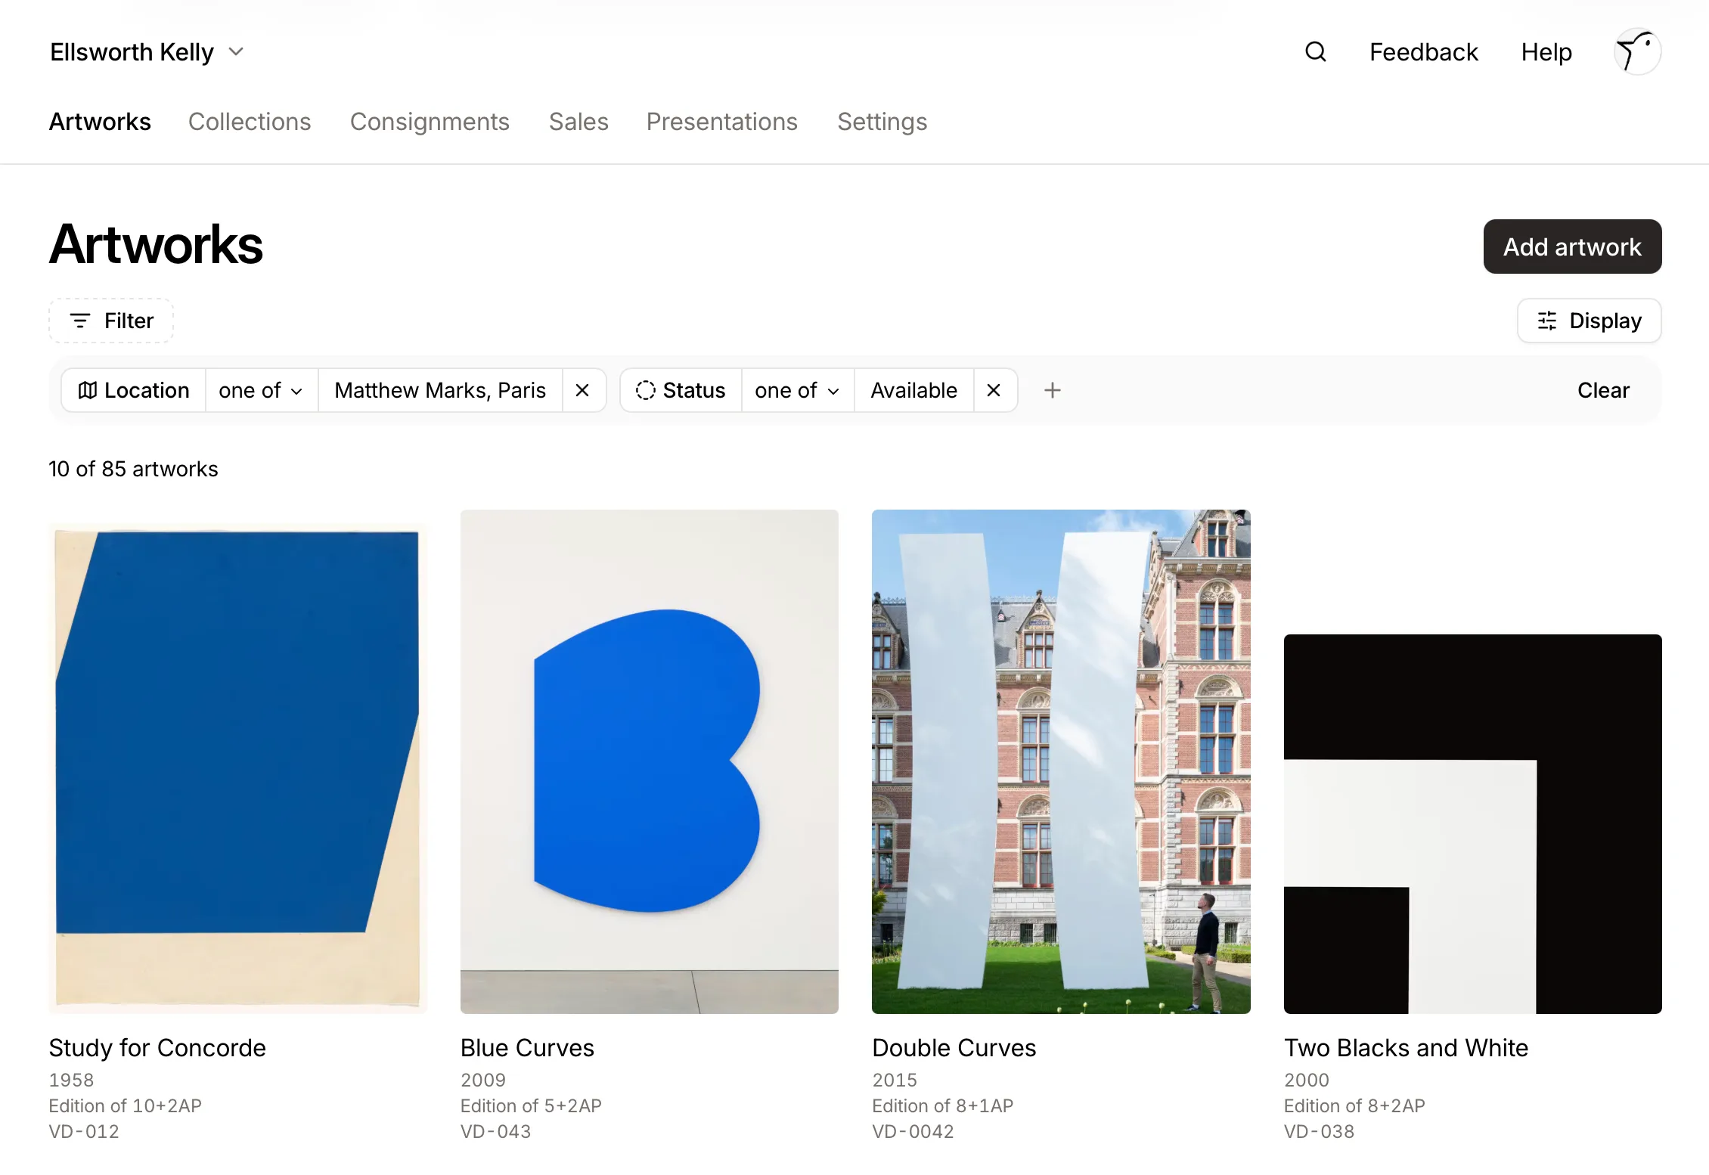The height and width of the screenshot is (1175, 1709).
Task: Click the Blue Curves title
Action: (x=527, y=1048)
